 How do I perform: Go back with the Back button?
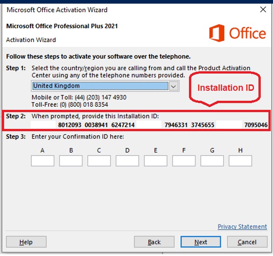point(154,242)
